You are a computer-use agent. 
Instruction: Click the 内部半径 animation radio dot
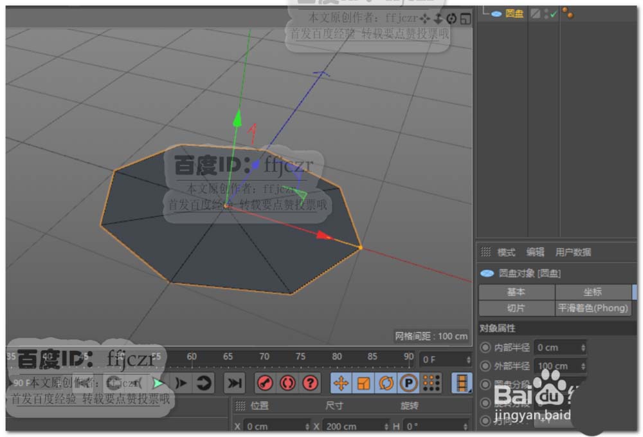click(x=486, y=348)
